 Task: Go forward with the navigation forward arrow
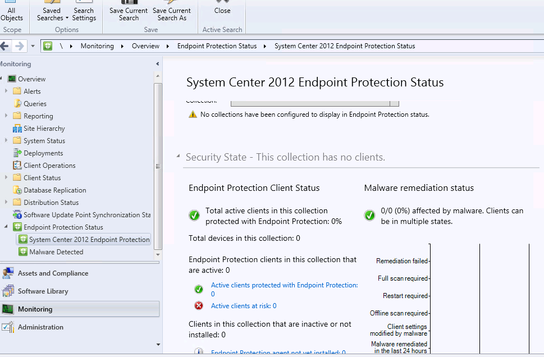coord(20,46)
